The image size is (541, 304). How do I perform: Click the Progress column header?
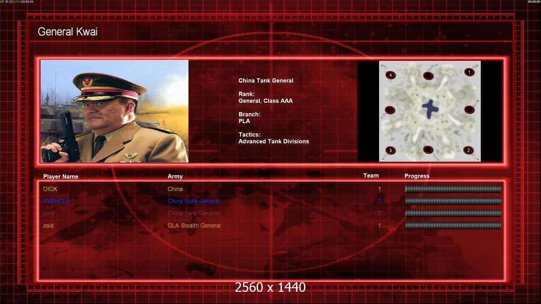pyautogui.click(x=417, y=176)
